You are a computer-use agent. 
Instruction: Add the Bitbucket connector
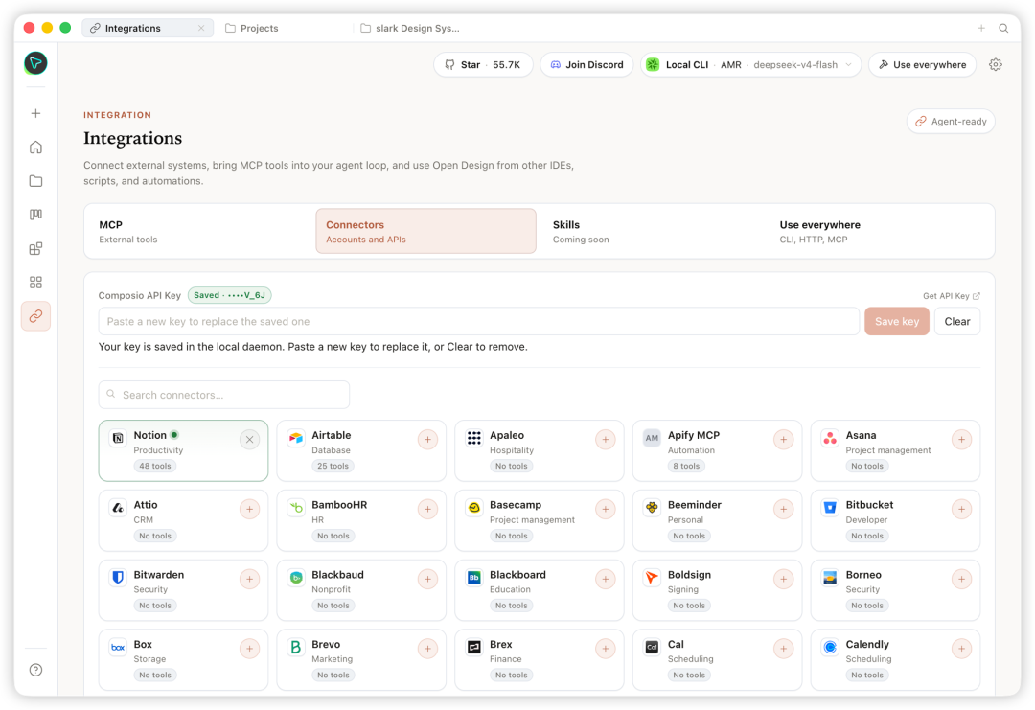click(x=962, y=510)
